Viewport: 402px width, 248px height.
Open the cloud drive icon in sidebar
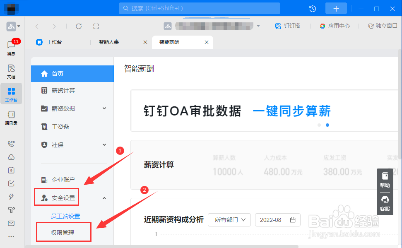(x=11, y=157)
